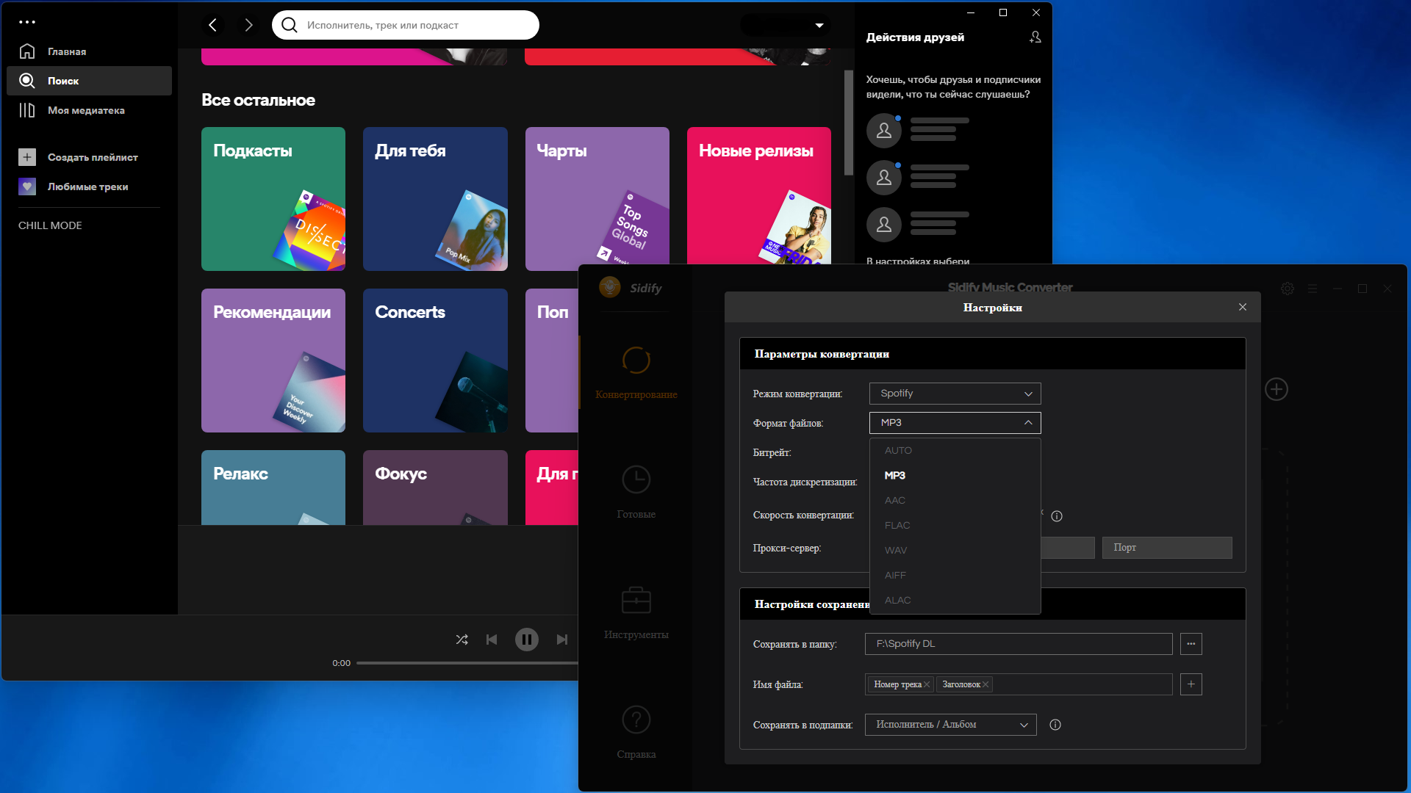Open Любимые треки heart icon
Screen dimensions: 1411x793
coord(27,187)
